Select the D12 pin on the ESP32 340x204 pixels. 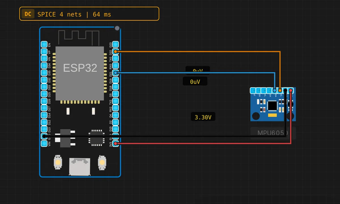pos(44,122)
